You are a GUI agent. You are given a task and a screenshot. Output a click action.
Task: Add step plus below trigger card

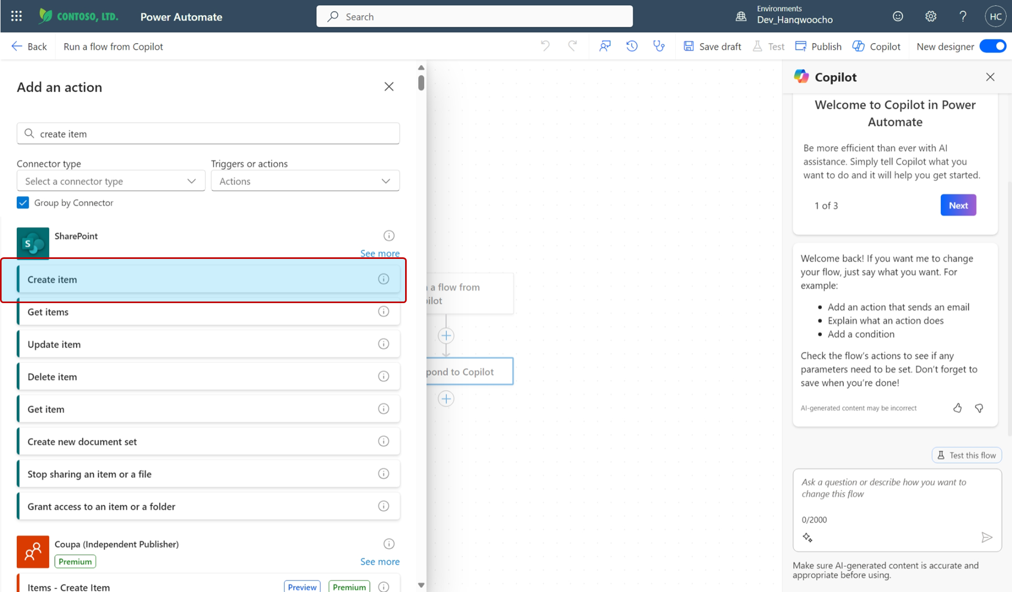click(446, 336)
